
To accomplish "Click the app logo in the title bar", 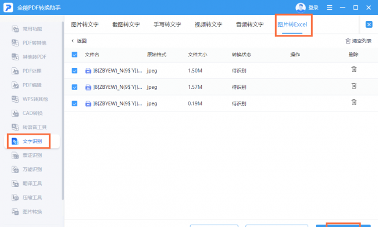I will tap(8, 8).
